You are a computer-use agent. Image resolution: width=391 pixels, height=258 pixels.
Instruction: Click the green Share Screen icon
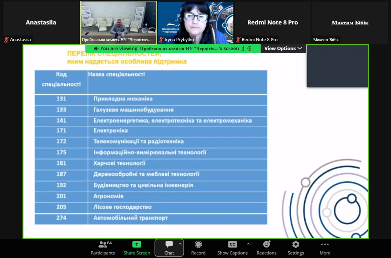(137, 245)
